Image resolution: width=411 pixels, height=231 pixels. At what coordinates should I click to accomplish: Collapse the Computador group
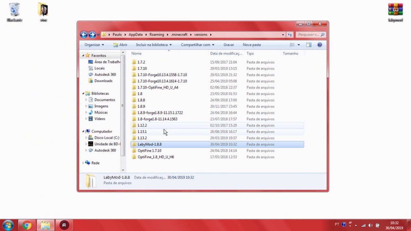click(83, 132)
